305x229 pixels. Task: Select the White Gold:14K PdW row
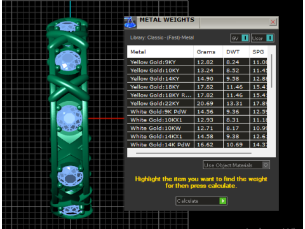pyautogui.click(x=197, y=144)
